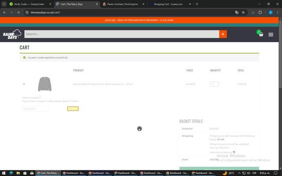Open the Chrome profile avatar
This screenshot has height=176, width=282.
coord(271,12)
